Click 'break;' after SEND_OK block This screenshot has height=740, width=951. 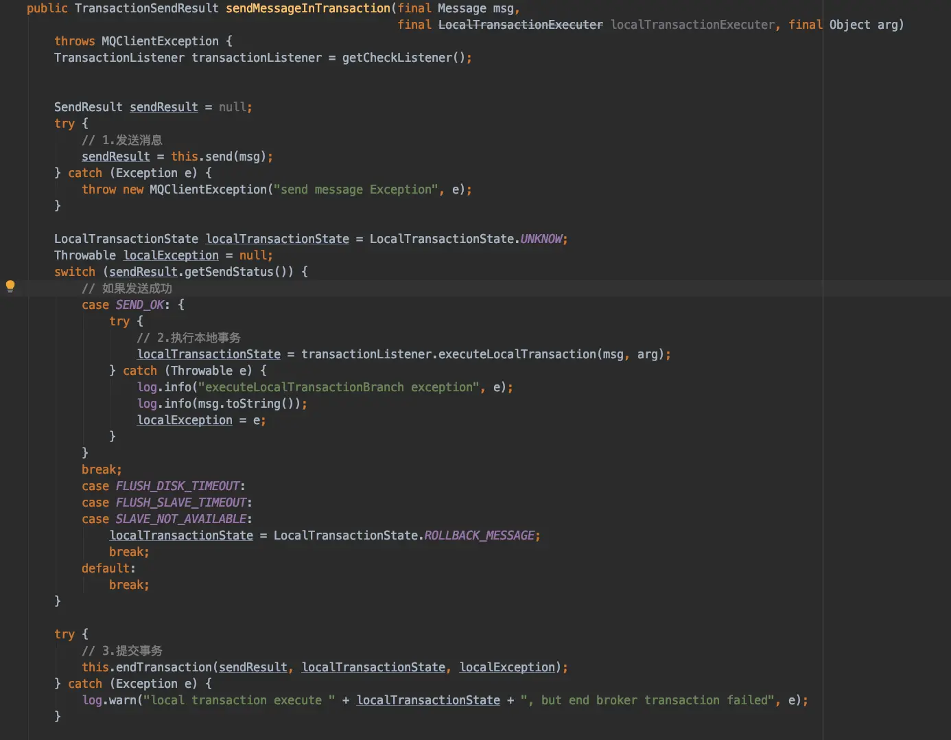click(x=102, y=470)
